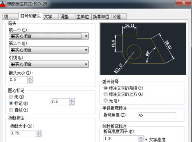This screenshot has width=192, height=142.
Task: Click the 折断大小 input field
Action: [23, 133]
